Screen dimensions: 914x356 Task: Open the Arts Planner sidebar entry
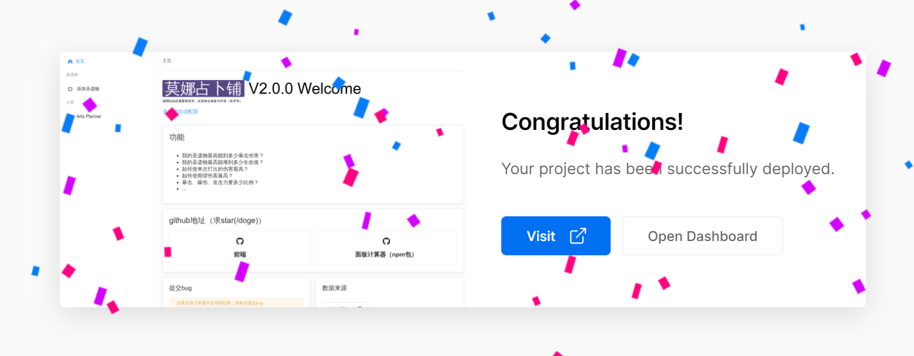(89, 116)
